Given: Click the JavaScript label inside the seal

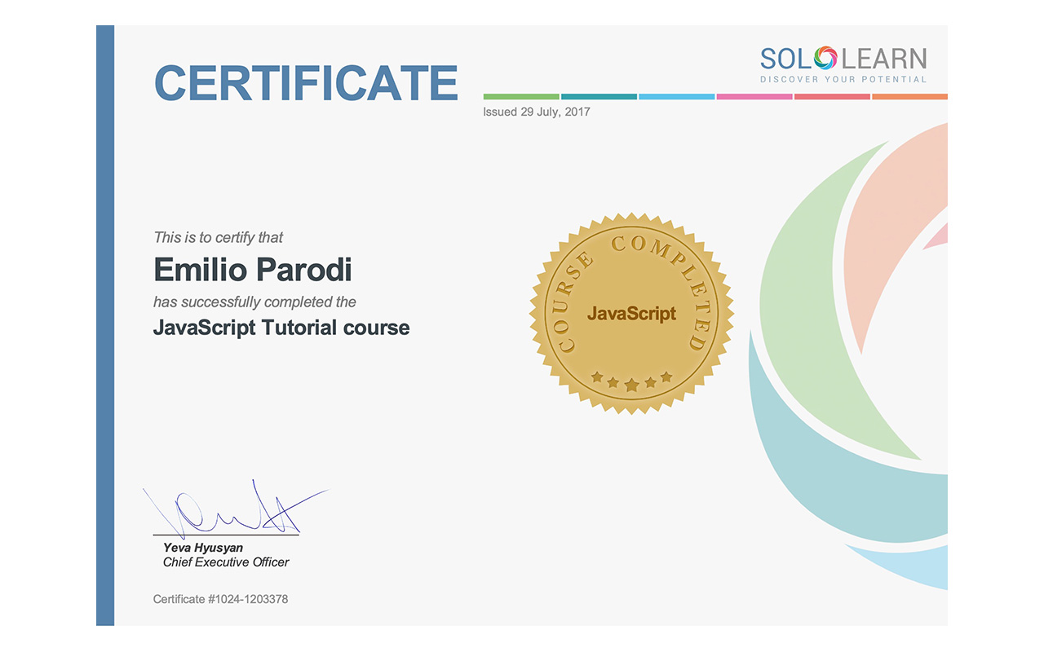Looking at the screenshot, I should tap(631, 314).
